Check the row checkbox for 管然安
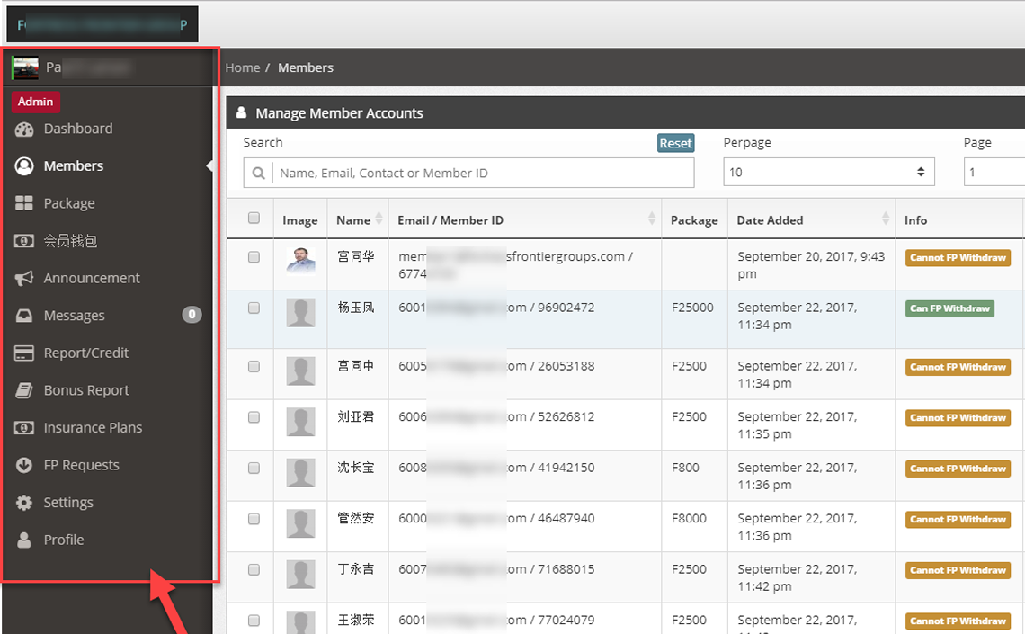1025x634 pixels. (254, 519)
